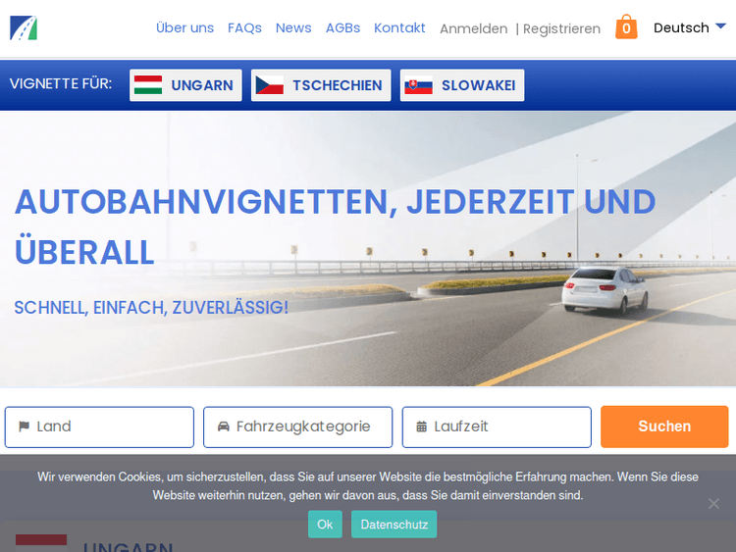Expand the Fahrzeugkategorie selector
The width and height of the screenshot is (736, 552).
point(298,427)
